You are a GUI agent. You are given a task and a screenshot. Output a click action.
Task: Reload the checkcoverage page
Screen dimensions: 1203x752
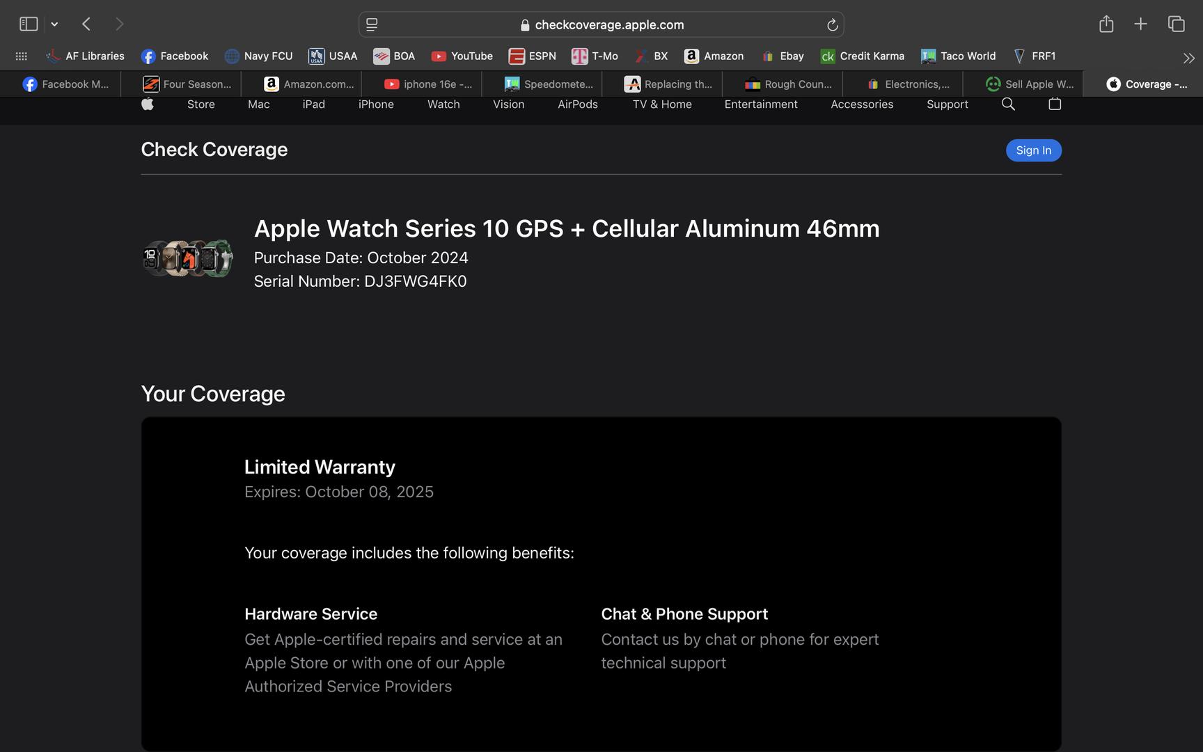832,25
